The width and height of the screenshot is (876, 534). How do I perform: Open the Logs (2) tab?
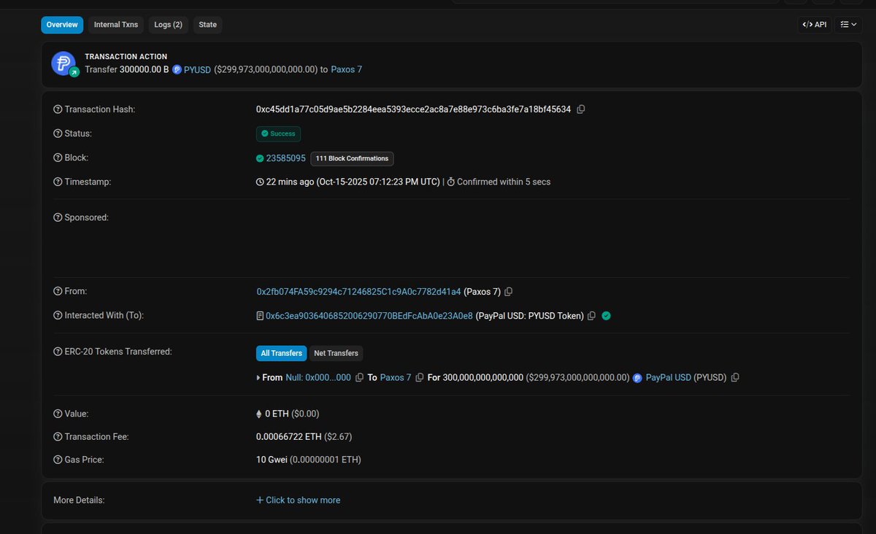pyautogui.click(x=168, y=25)
